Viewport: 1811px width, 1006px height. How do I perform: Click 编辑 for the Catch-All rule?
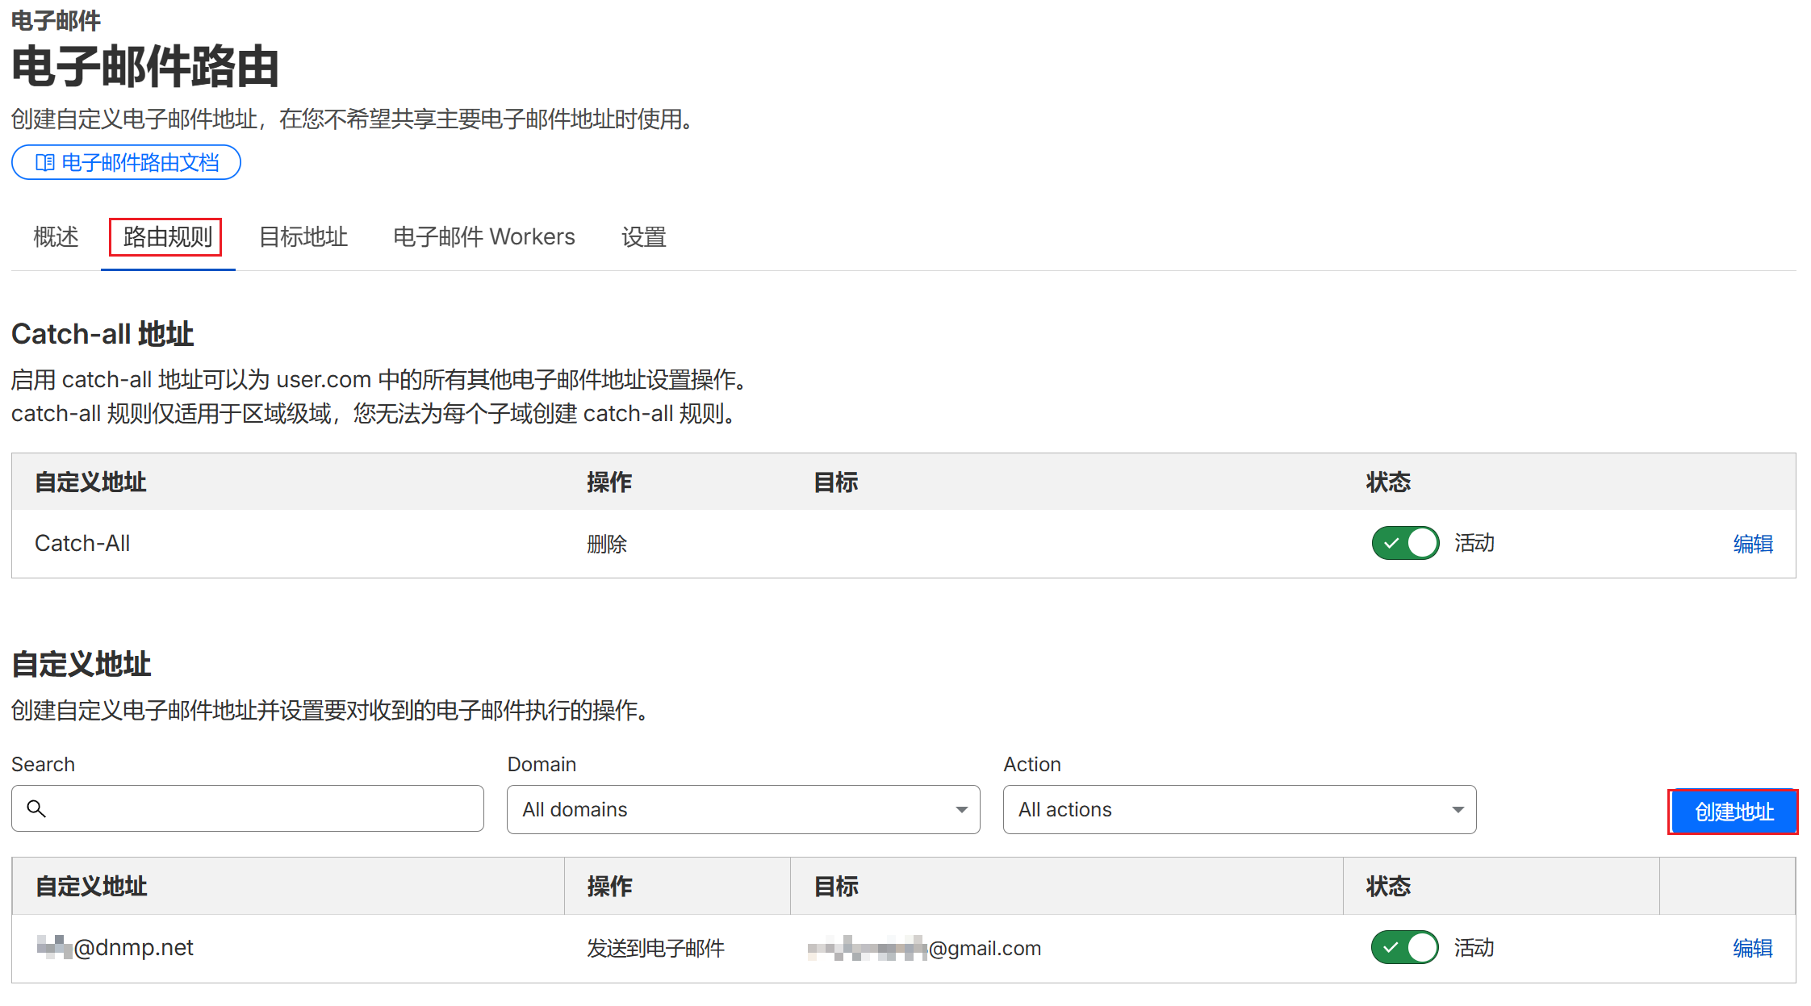tap(1753, 544)
